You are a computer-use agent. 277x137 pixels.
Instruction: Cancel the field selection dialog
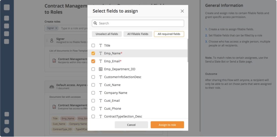tap(131, 125)
